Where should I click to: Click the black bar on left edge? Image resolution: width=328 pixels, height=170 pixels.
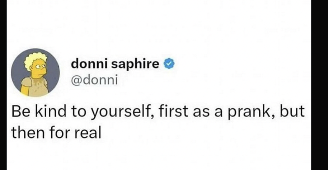click(x=3, y=85)
